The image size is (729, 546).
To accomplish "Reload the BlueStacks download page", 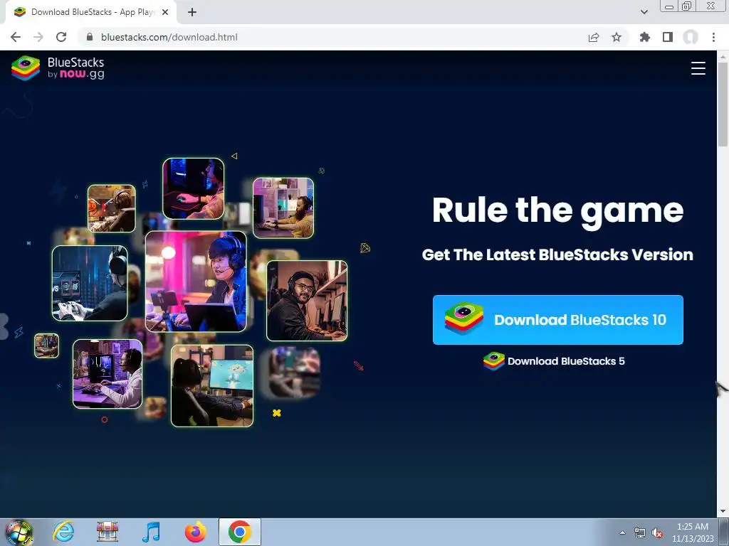I will pyautogui.click(x=61, y=37).
